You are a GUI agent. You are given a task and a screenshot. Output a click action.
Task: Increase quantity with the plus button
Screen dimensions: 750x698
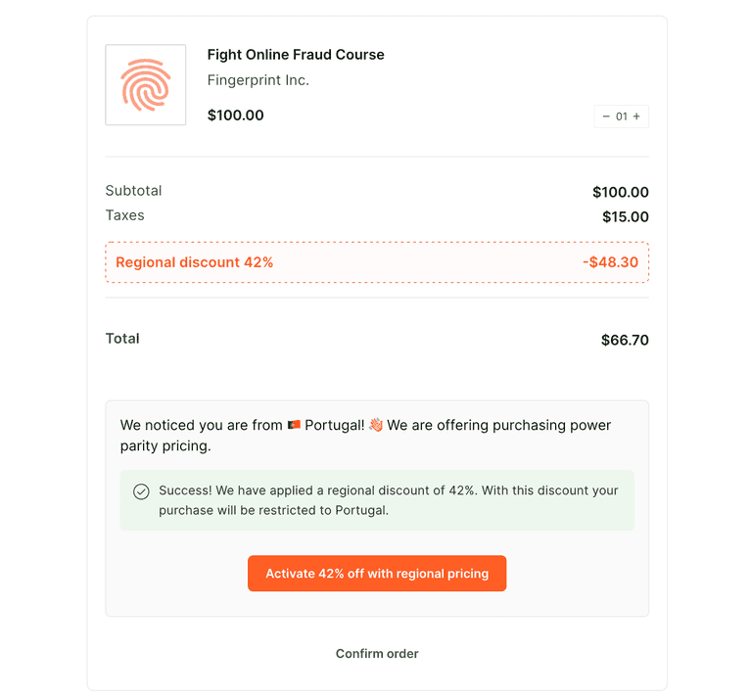pyautogui.click(x=636, y=116)
